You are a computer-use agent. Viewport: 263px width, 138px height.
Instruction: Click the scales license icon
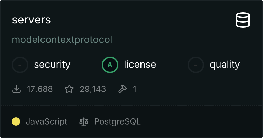pos(83,121)
